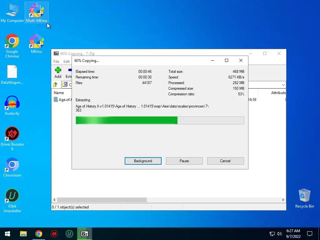Open Driver Booster 9 desktop shortcut

point(12,138)
